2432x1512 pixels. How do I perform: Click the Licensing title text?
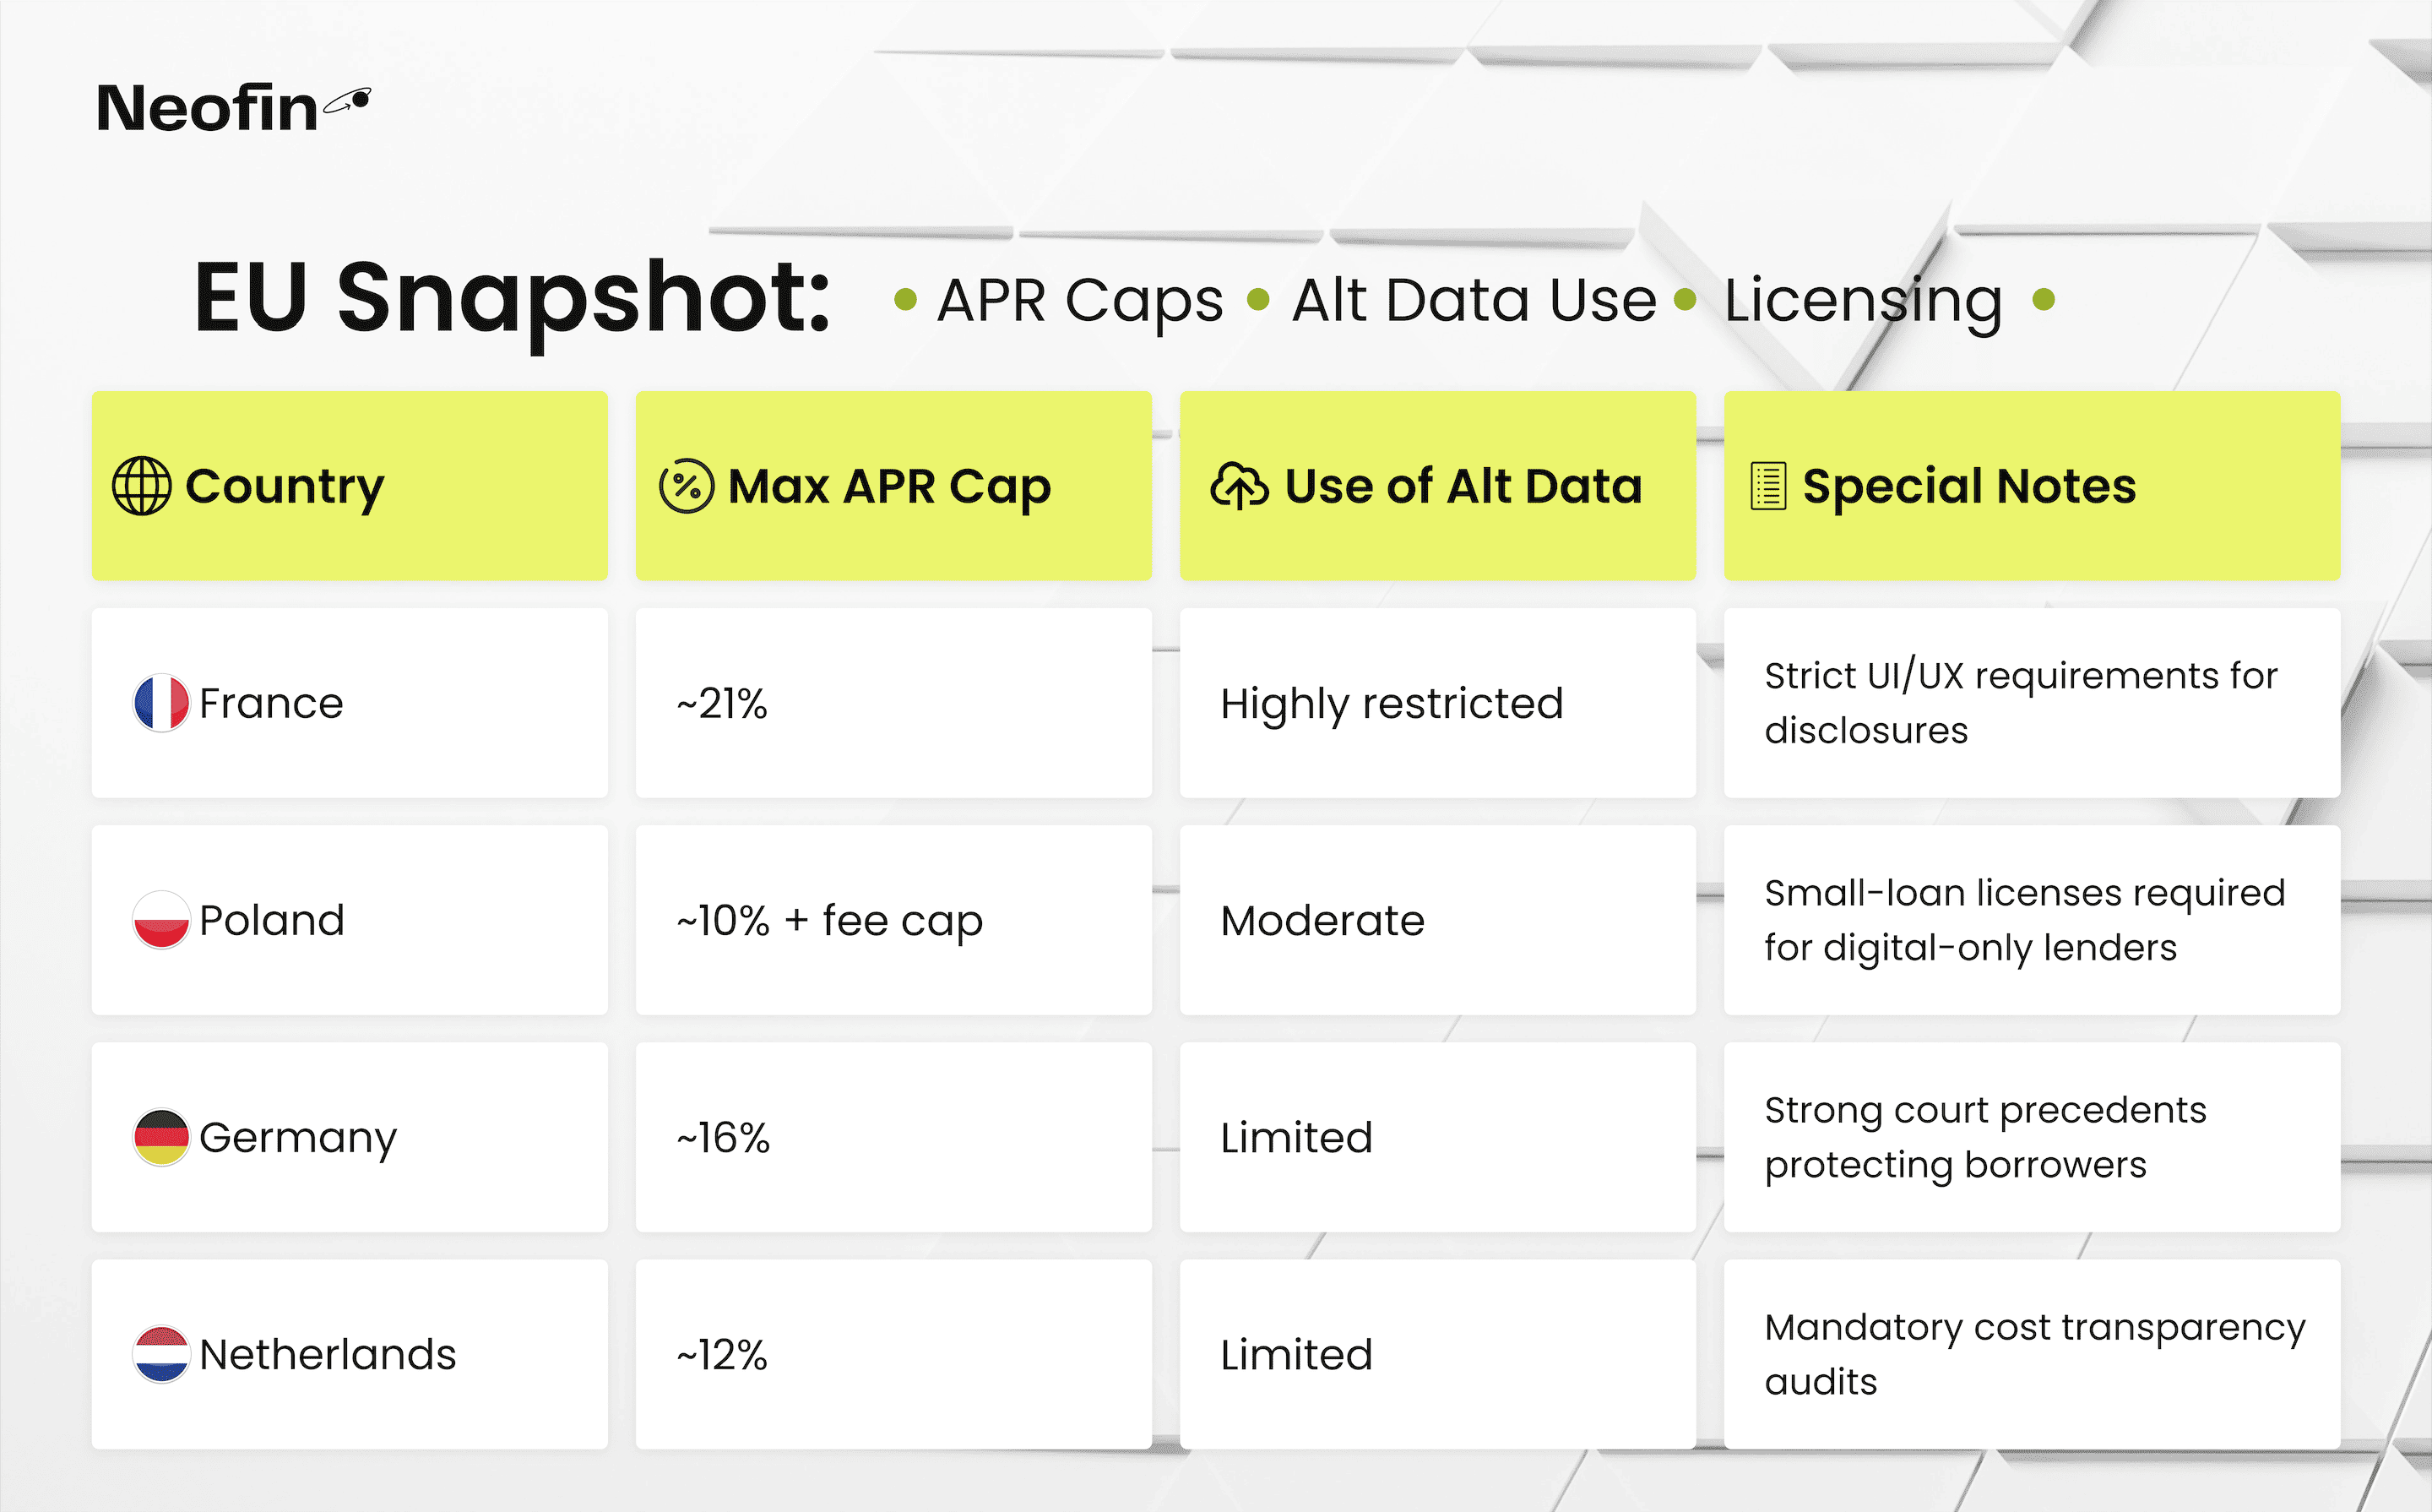point(1863,300)
